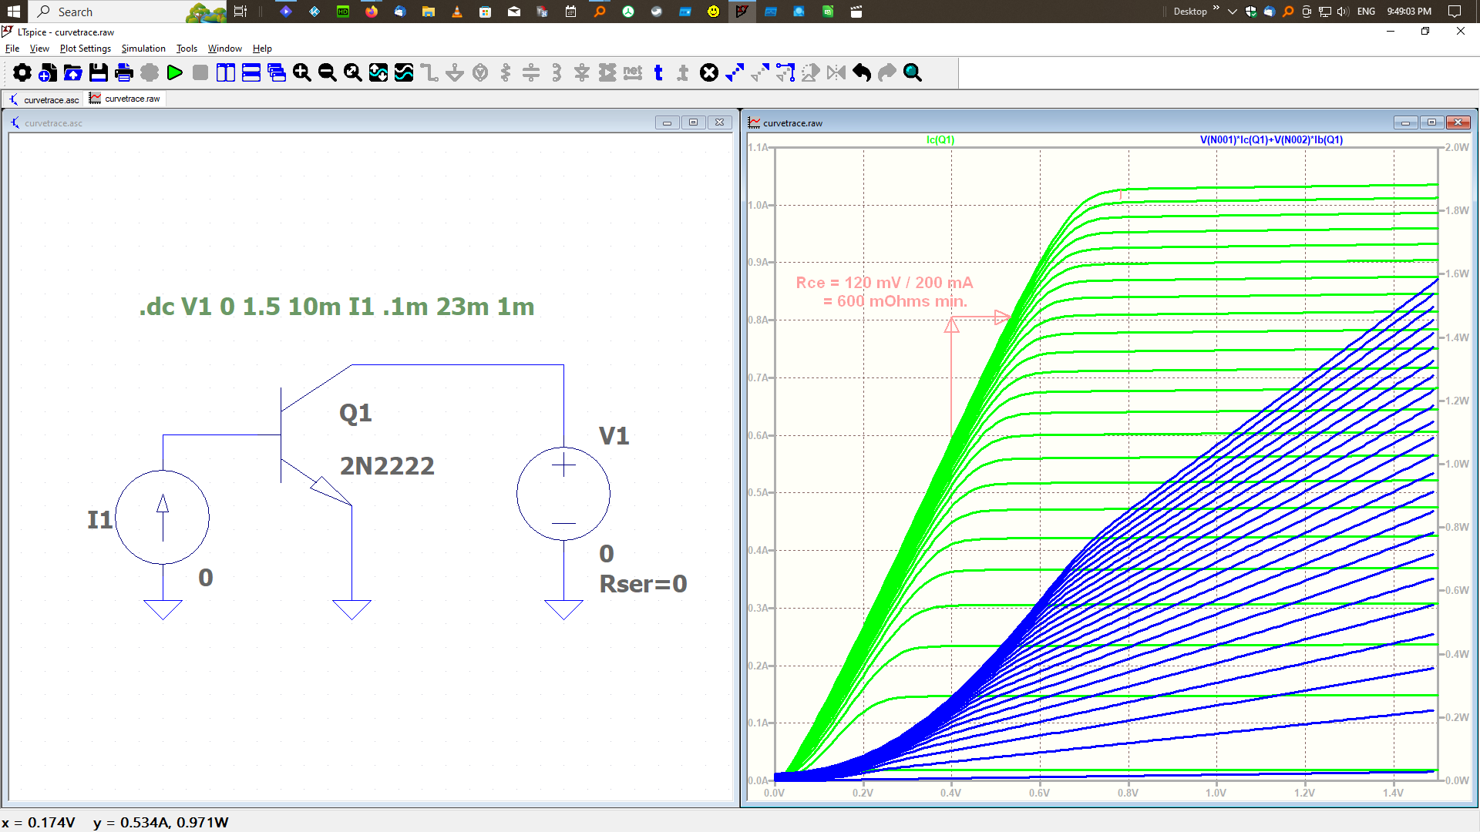Open the Tools menu

point(187,48)
